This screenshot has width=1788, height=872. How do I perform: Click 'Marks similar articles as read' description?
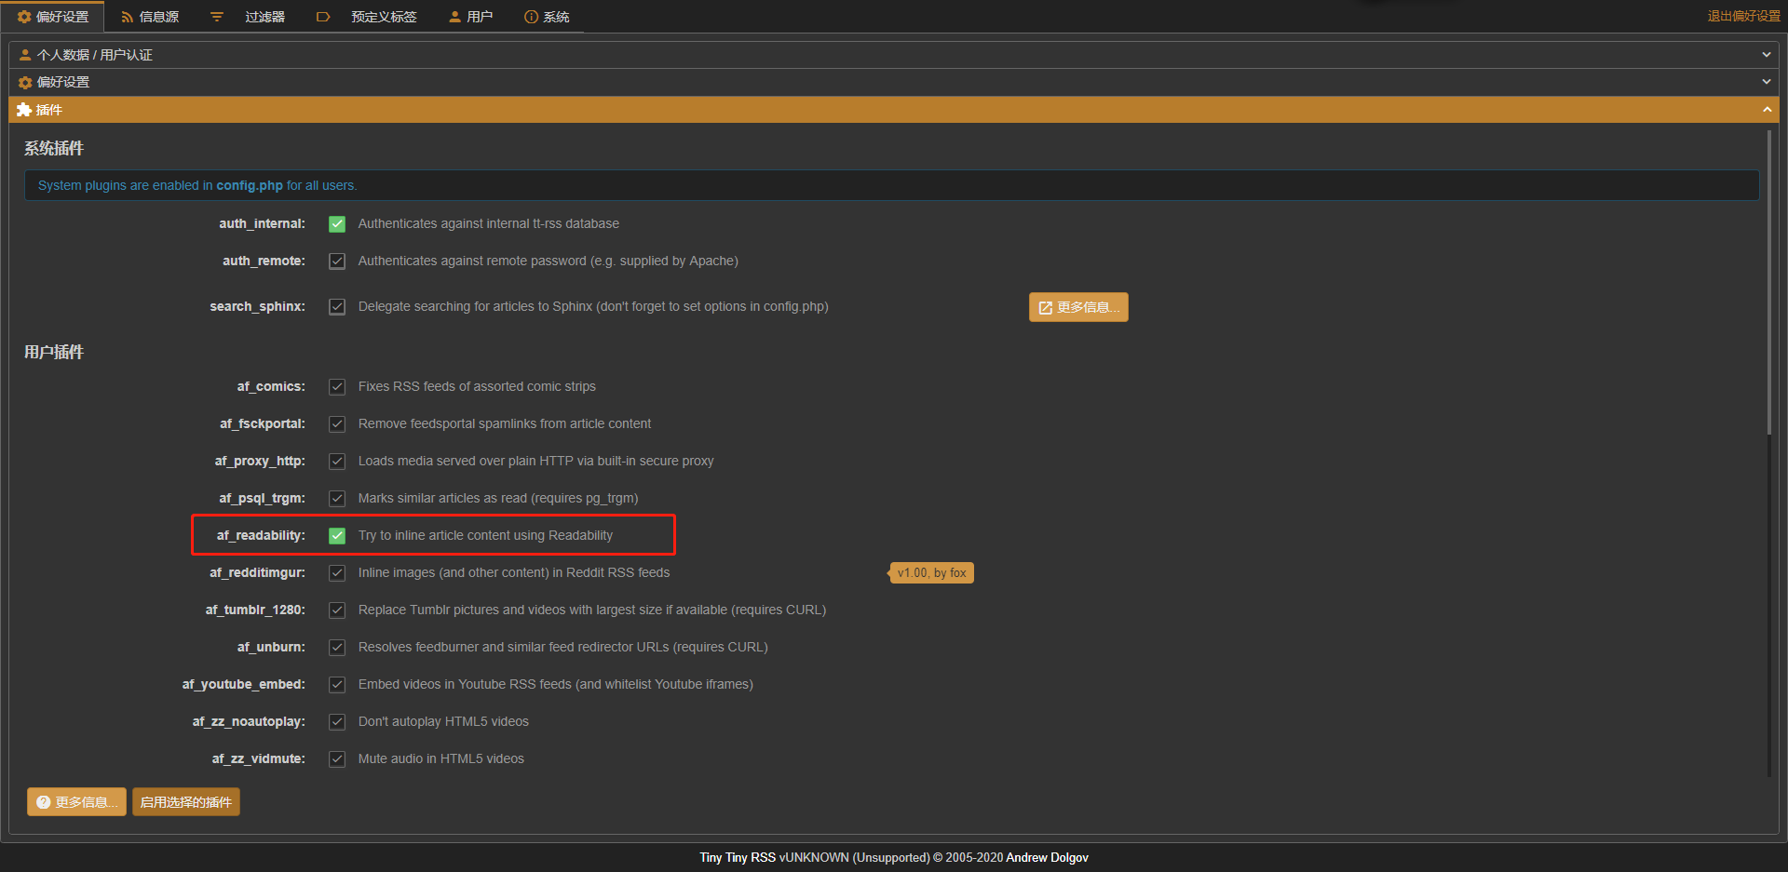pyautogui.click(x=498, y=498)
